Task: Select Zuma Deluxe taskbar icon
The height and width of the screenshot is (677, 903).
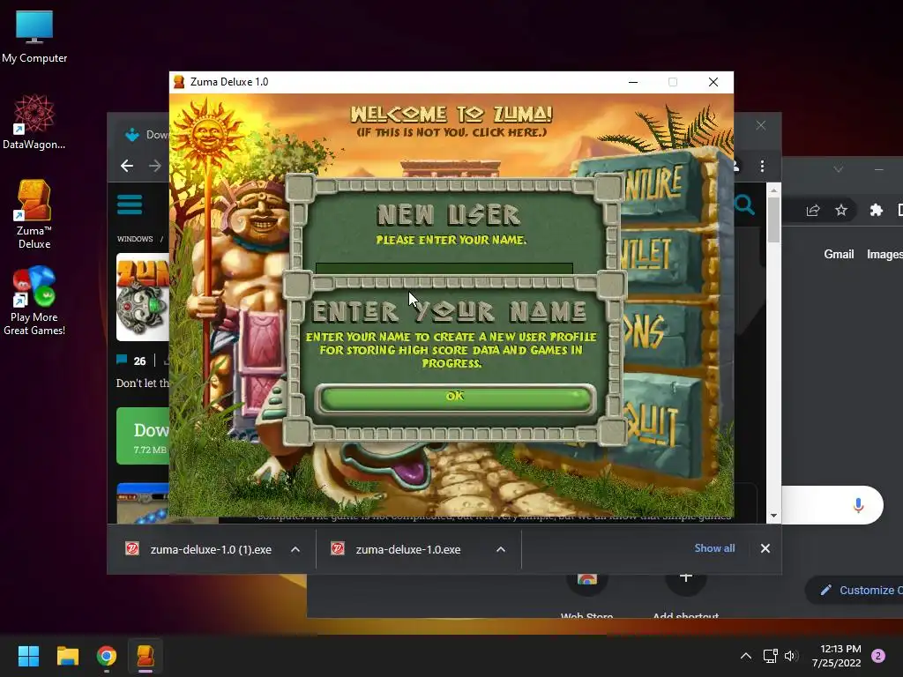Action: 146,656
